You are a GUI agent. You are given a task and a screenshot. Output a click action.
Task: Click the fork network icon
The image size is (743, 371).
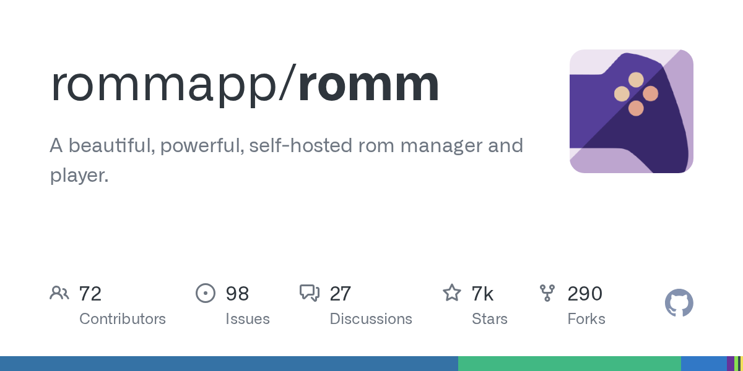click(x=547, y=292)
